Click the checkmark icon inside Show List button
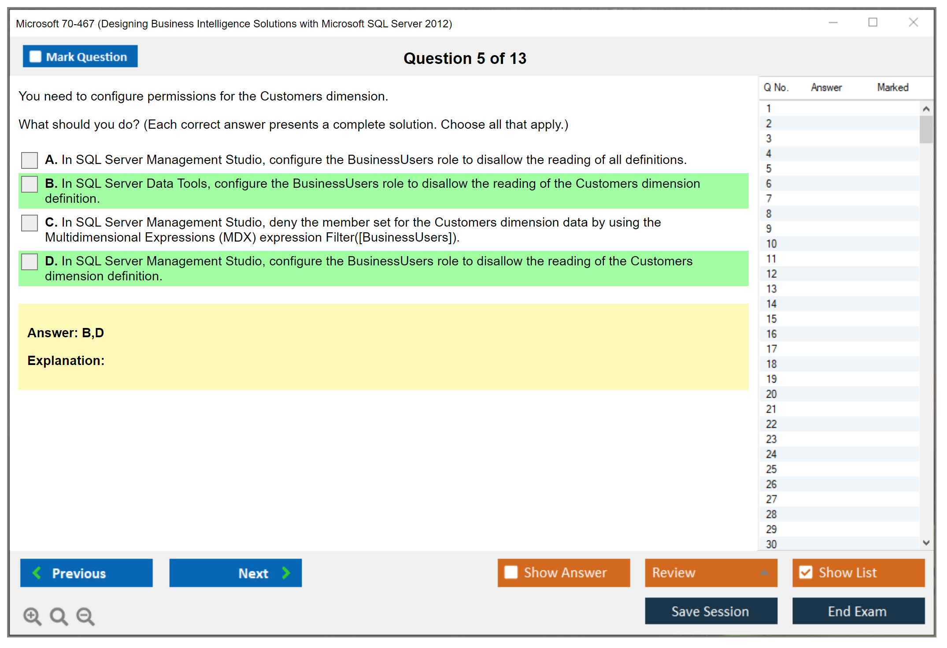The width and height of the screenshot is (947, 648). [x=806, y=572]
